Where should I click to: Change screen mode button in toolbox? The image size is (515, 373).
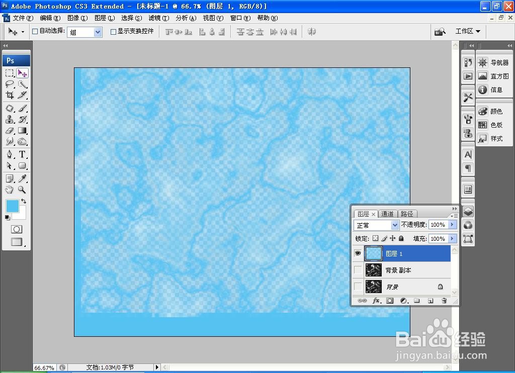click(x=17, y=242)
